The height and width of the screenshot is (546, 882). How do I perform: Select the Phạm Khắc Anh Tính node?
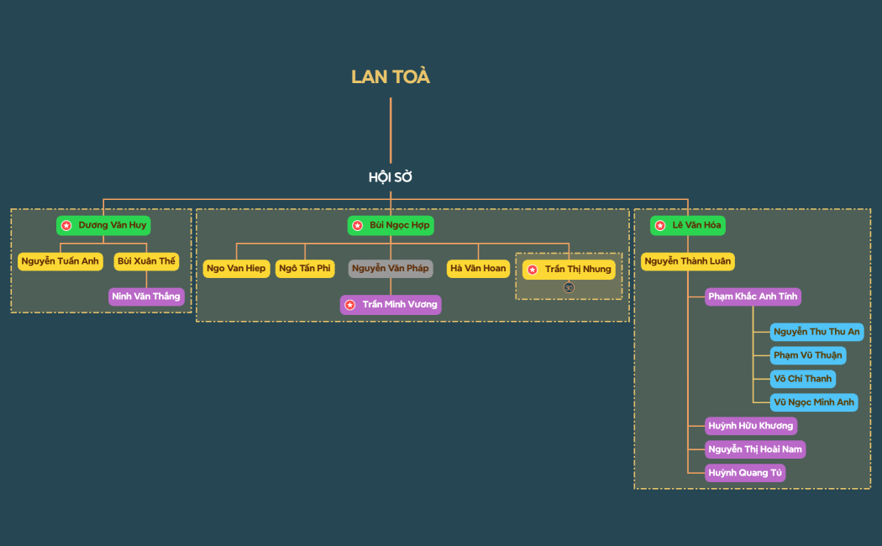click(753, 297)
